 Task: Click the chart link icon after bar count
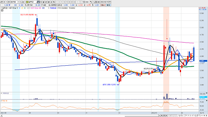91,2
